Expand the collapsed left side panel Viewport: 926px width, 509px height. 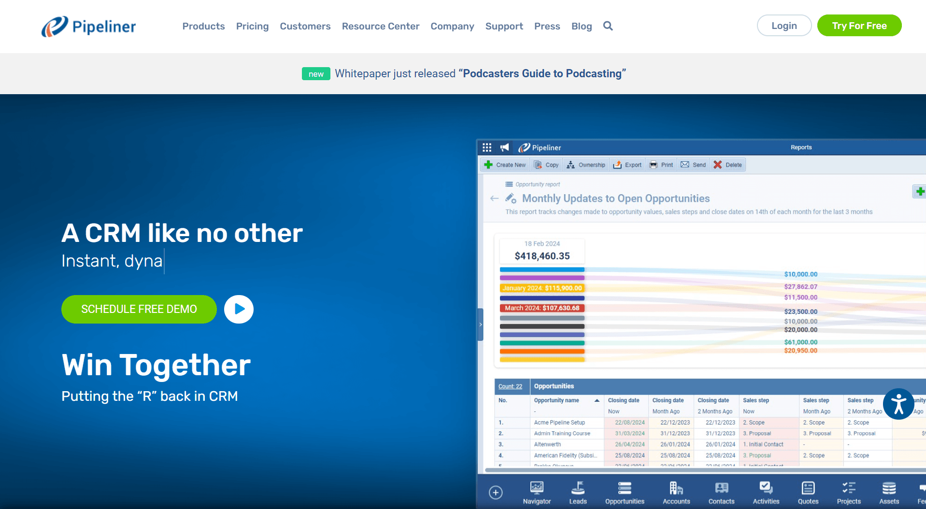[x=480, y=325]
